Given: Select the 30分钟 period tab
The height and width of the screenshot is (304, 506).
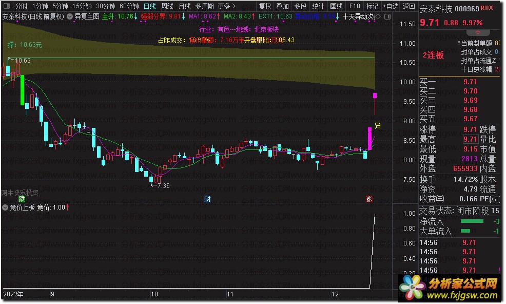Looking at the screenshot, I should tap(106, 6).
